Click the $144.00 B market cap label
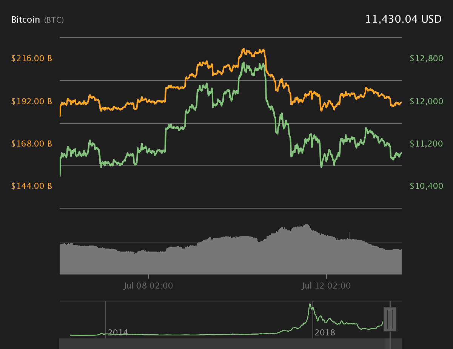This screenshot has height=349, width=453. 32,186
